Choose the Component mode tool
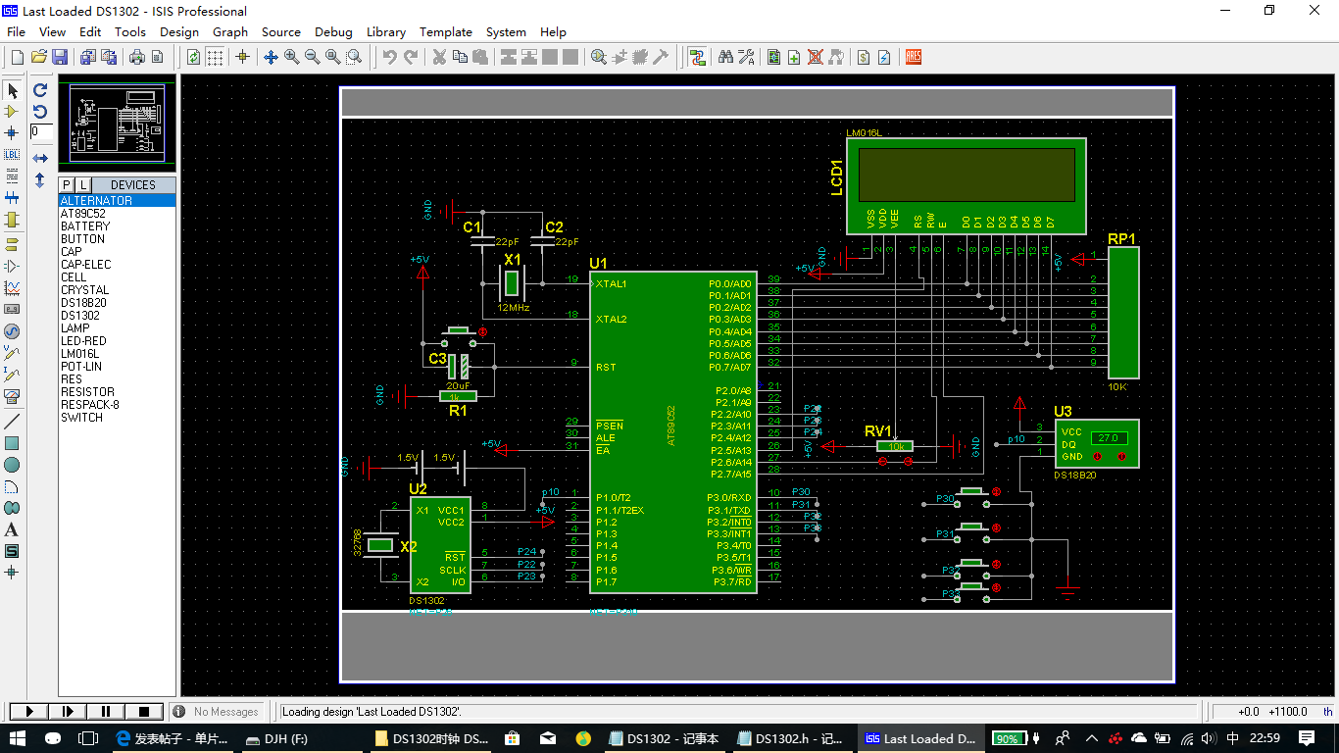 [x=13, y=112]
